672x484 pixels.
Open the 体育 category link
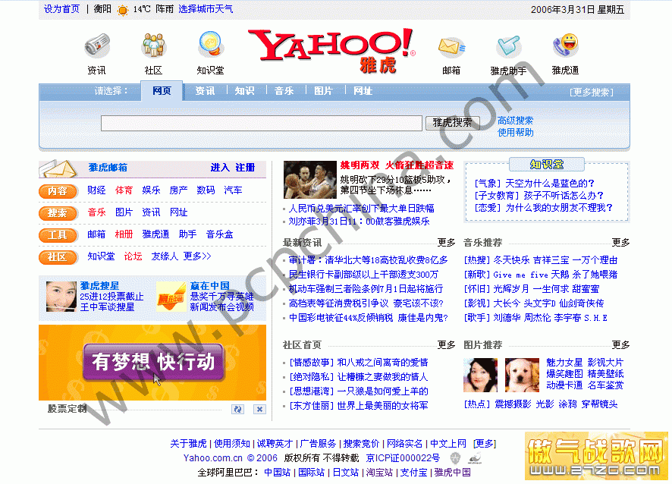[124, 190]
